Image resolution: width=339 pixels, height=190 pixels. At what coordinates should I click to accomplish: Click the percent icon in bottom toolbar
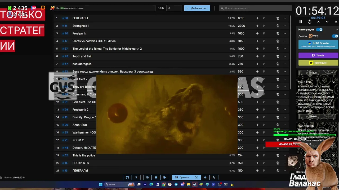[x=196, y=177]
